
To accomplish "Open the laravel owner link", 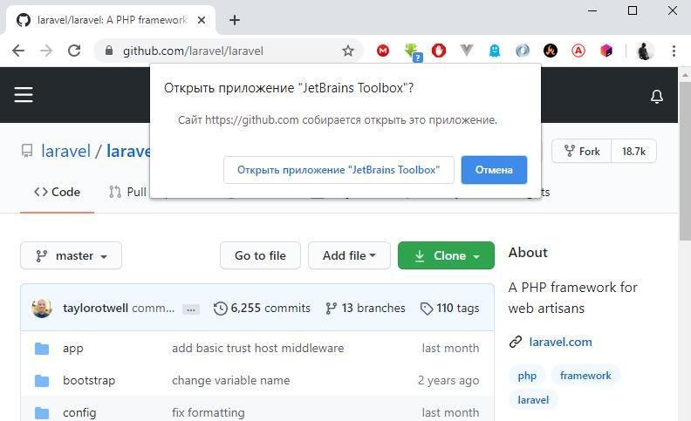I will point(65,151).
